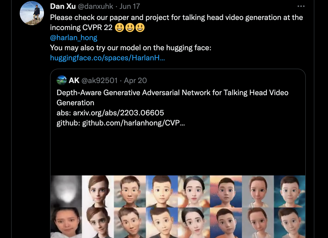The image size is (328, 238).
Task: Click the @ak92501 handle
Action: tap(100, 81)
